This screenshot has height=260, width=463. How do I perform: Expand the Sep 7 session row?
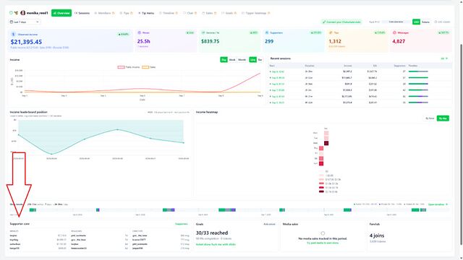(x=360, y=90)
